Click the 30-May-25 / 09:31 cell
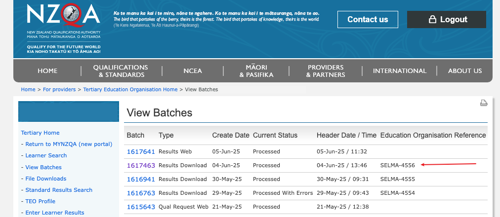Viewport: 500px width, 217px height. [x=342, y=179]
